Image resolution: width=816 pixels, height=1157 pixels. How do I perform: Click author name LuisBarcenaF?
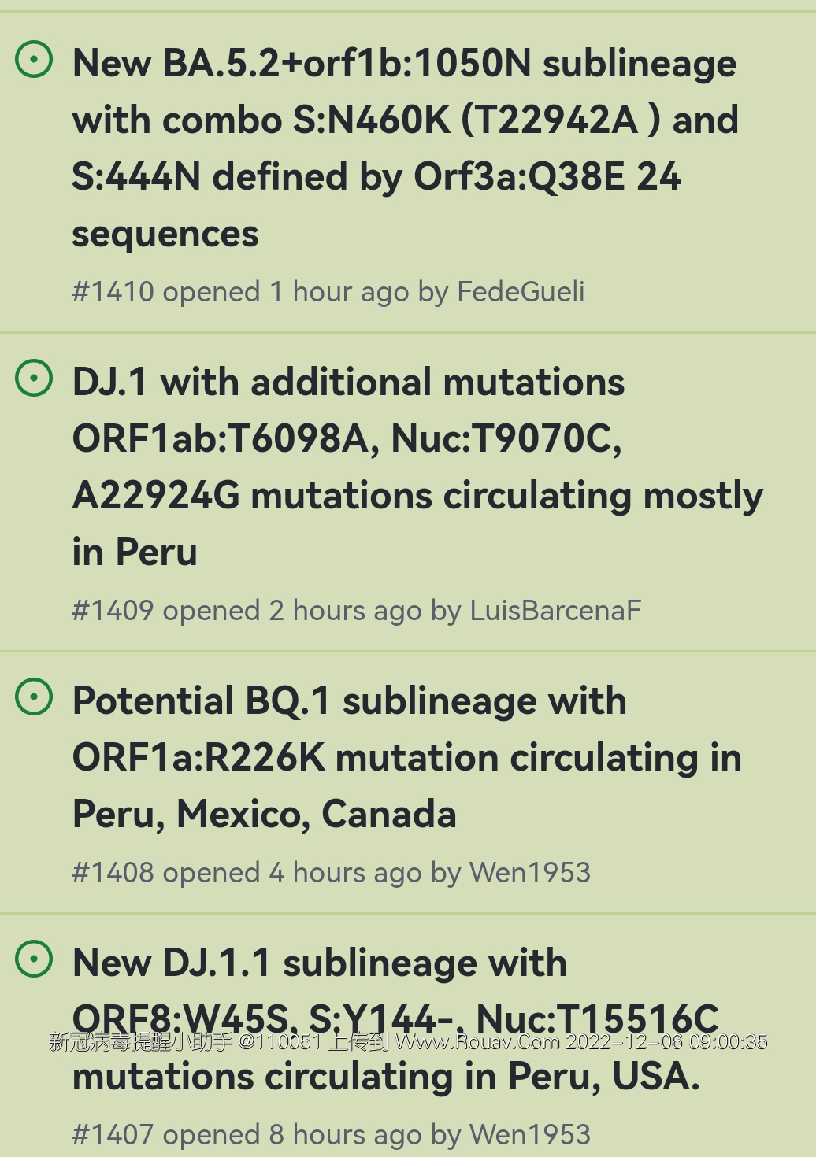pyautogui.click(x=555, y=611)
